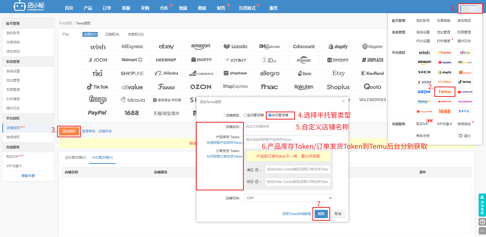Click the orange 添加授权 button
Screen dimensions: 486x237
coord(69,131)
